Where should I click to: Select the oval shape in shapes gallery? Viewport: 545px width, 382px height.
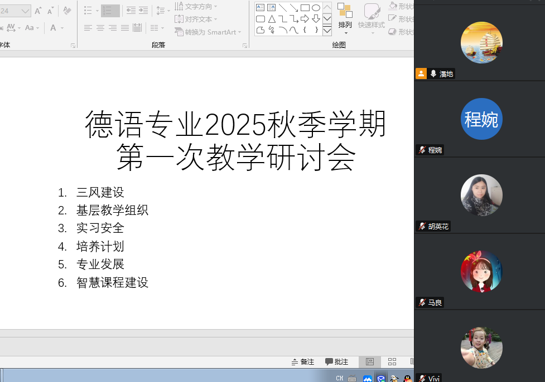point(316,8)
